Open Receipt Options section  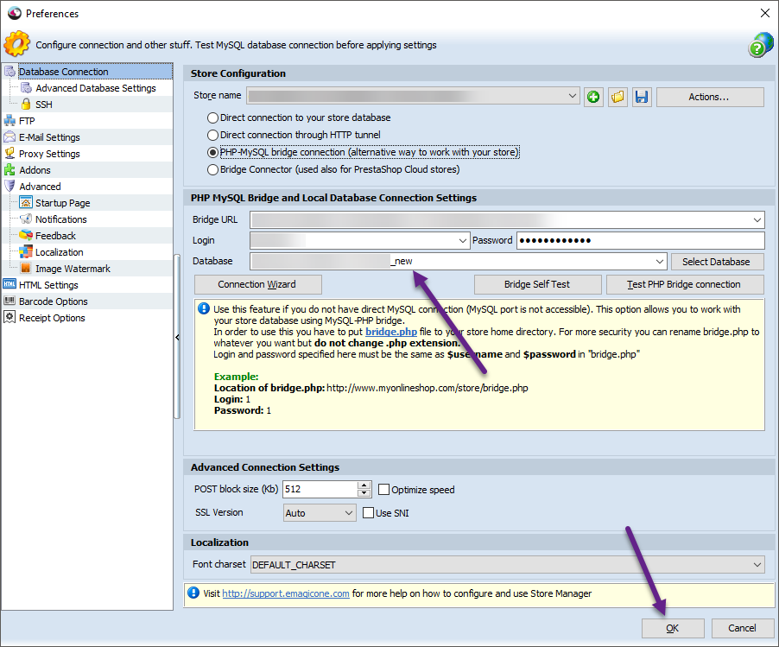(x=52, y=318)
